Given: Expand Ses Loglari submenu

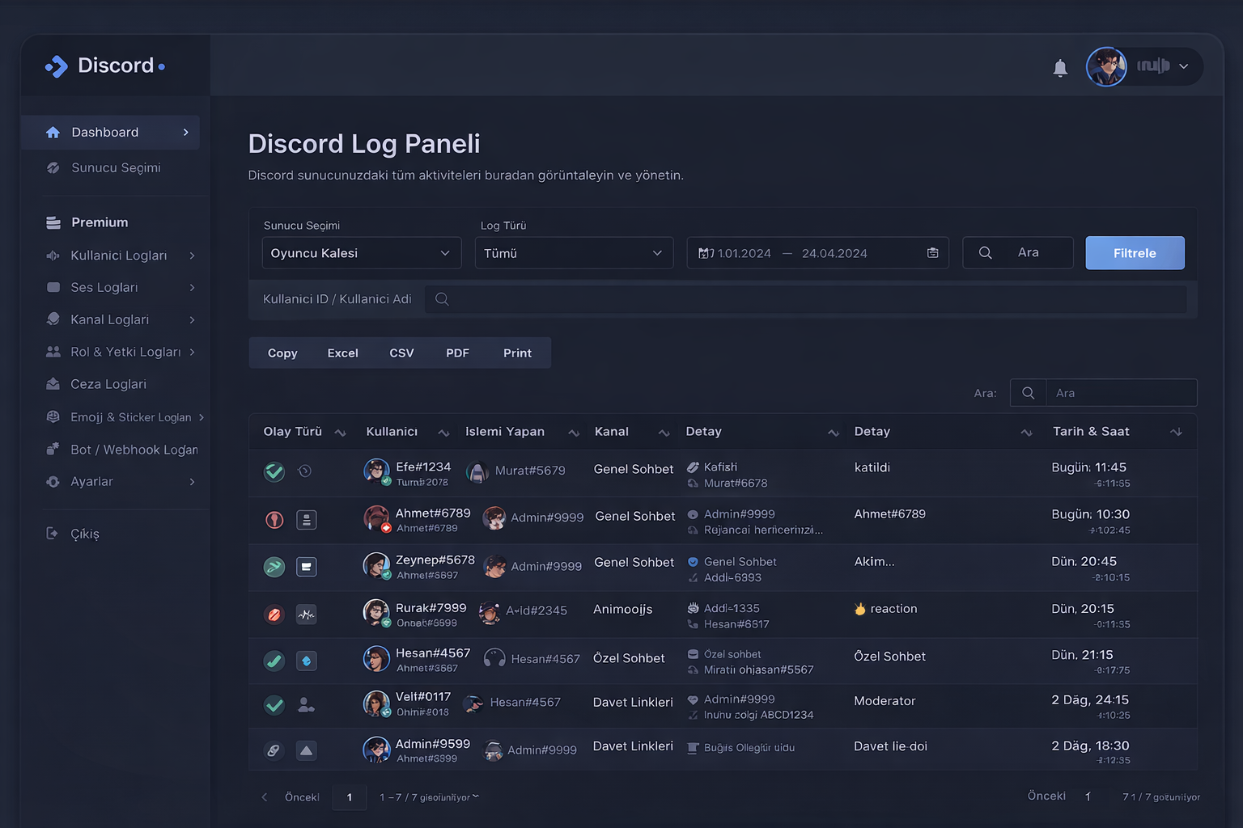Looking at the screenshot, I should click(x=192, y=287).
